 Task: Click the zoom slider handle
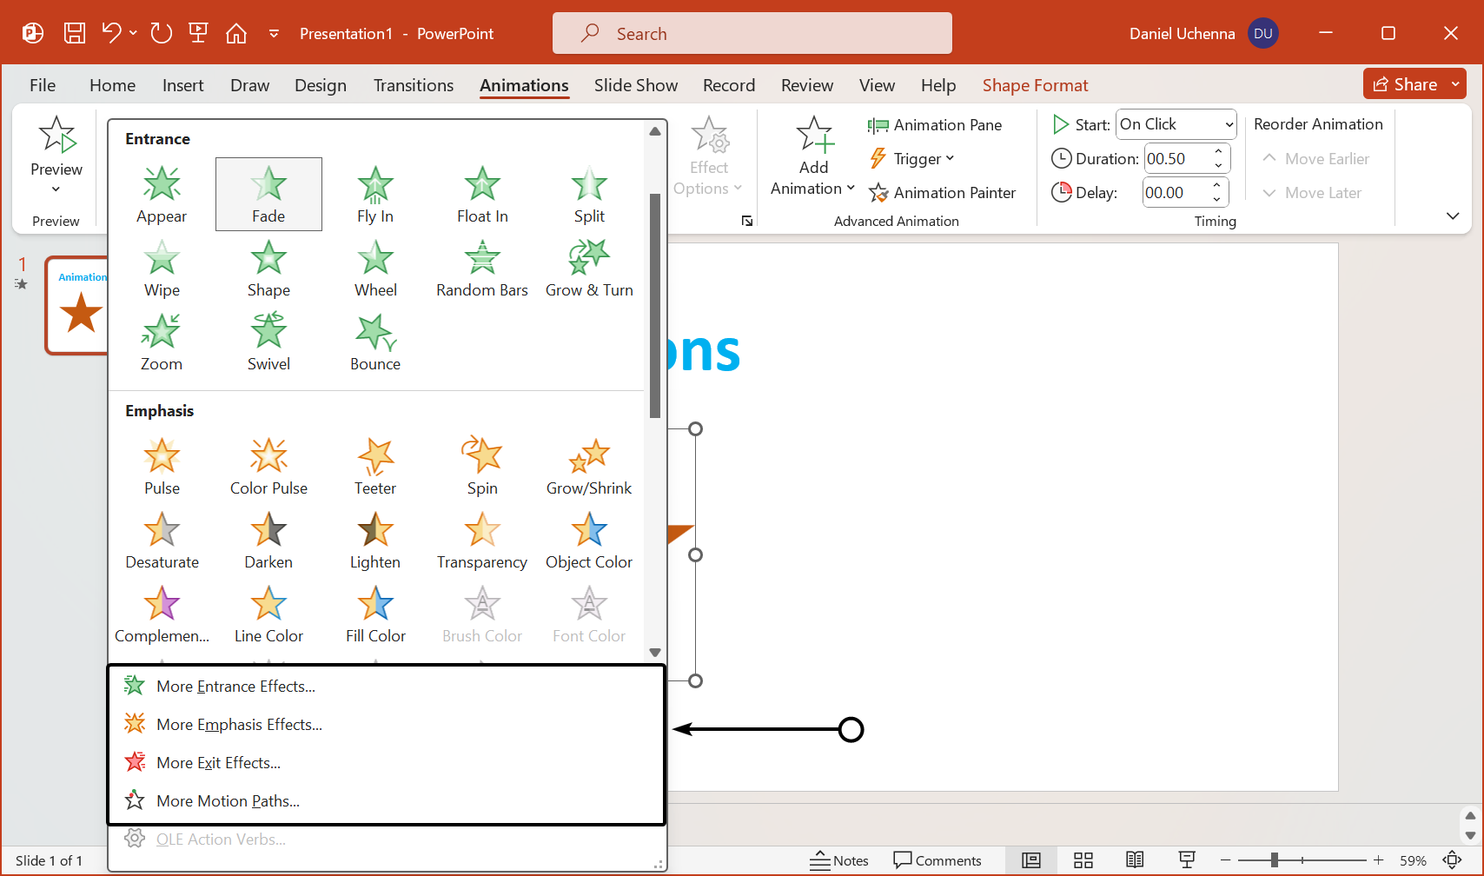pyautogui.click(x=1274, y=860)
